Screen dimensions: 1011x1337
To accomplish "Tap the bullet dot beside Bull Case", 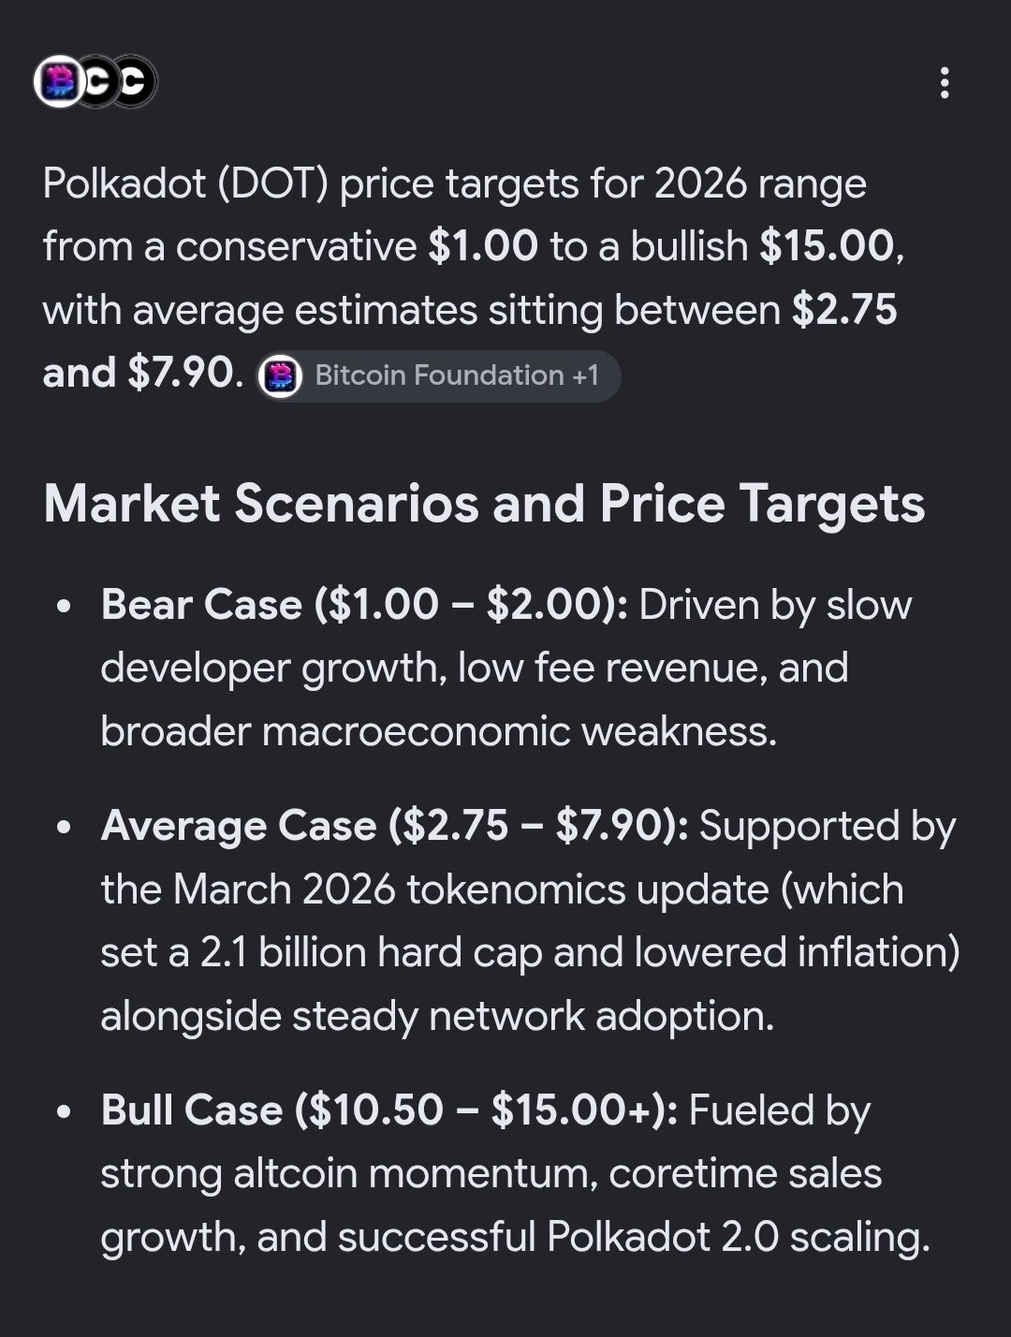I will tap(64, 1111).
